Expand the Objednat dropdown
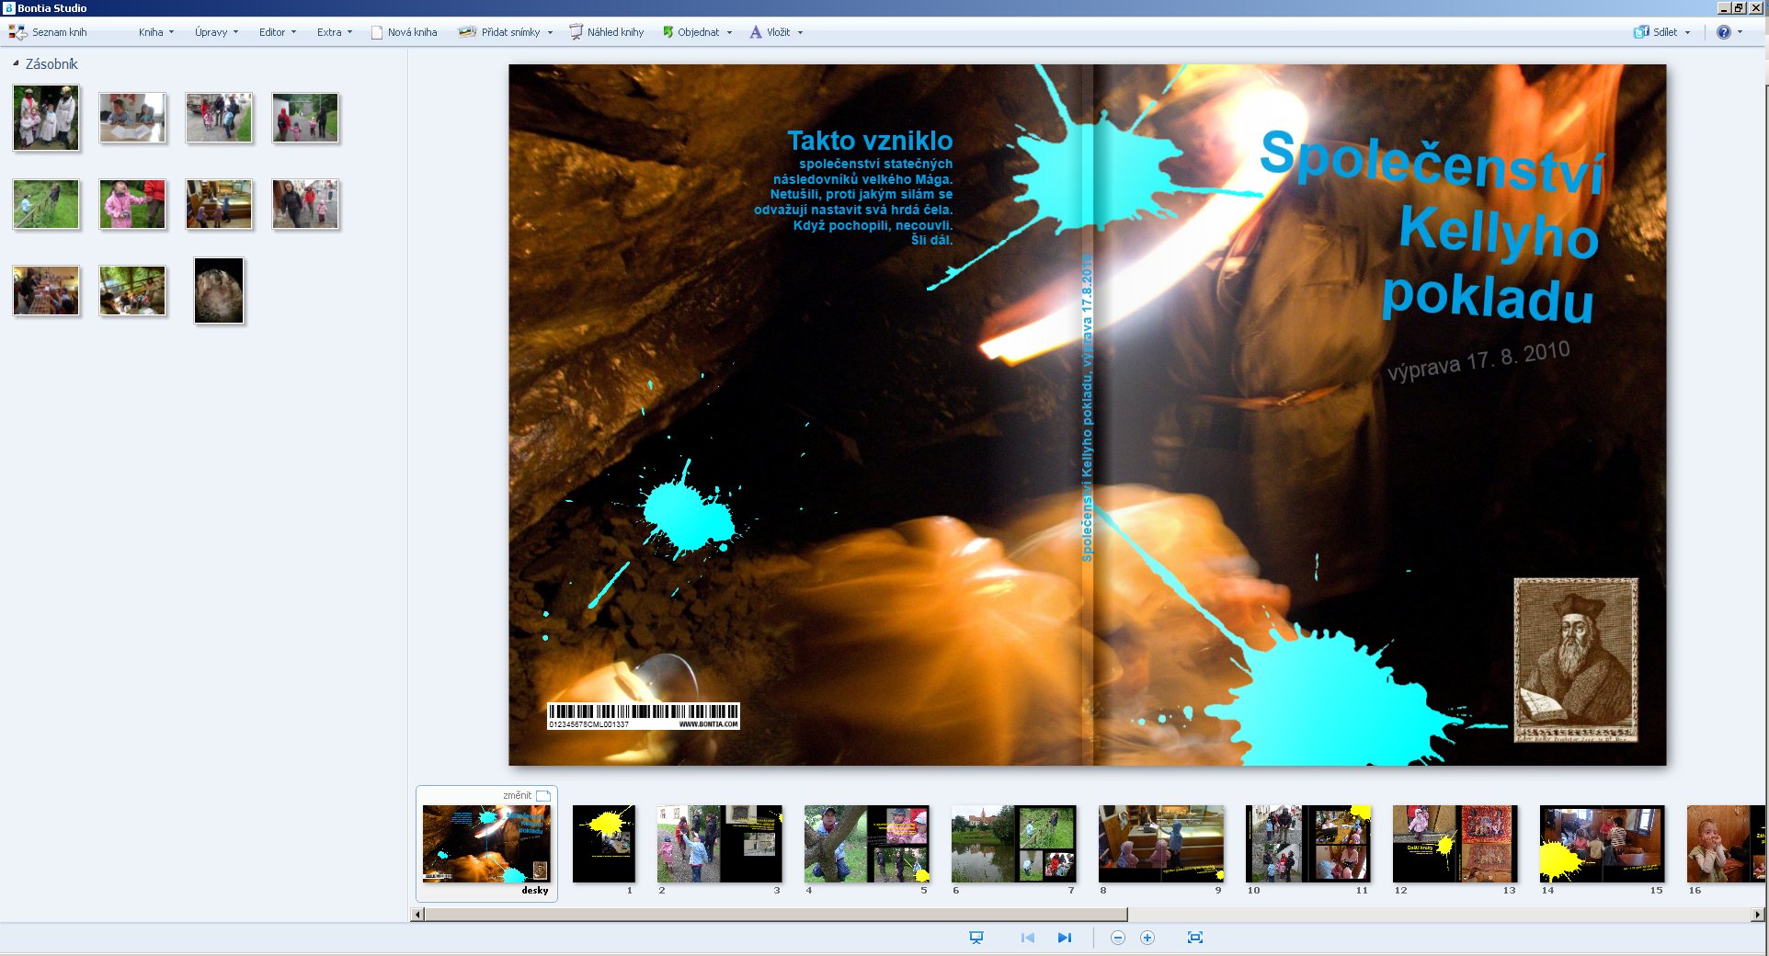 pyautogui.click(x=698, y=32)
